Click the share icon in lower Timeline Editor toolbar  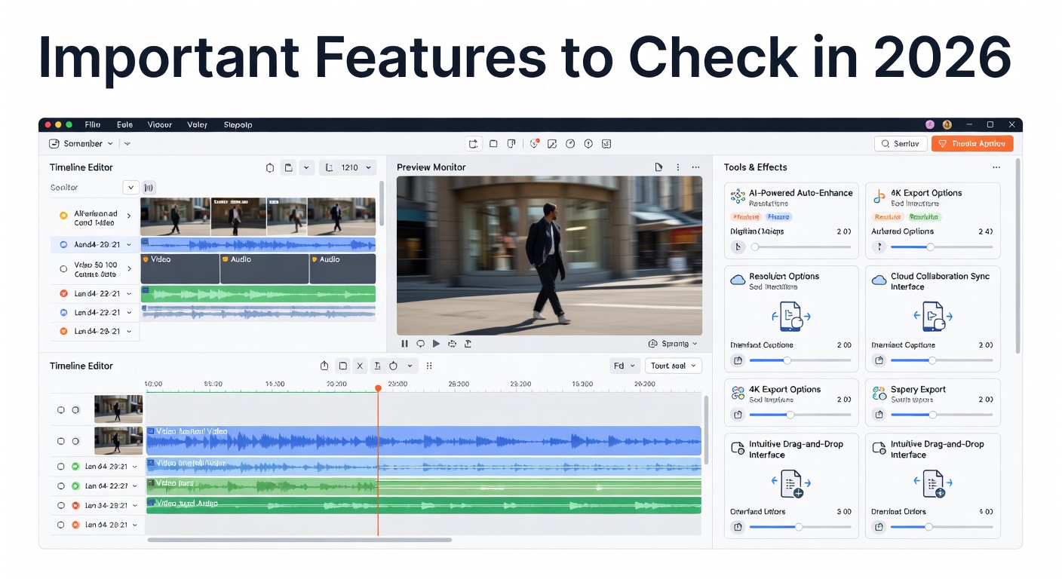pyautogui.click(x=324, y=366)
